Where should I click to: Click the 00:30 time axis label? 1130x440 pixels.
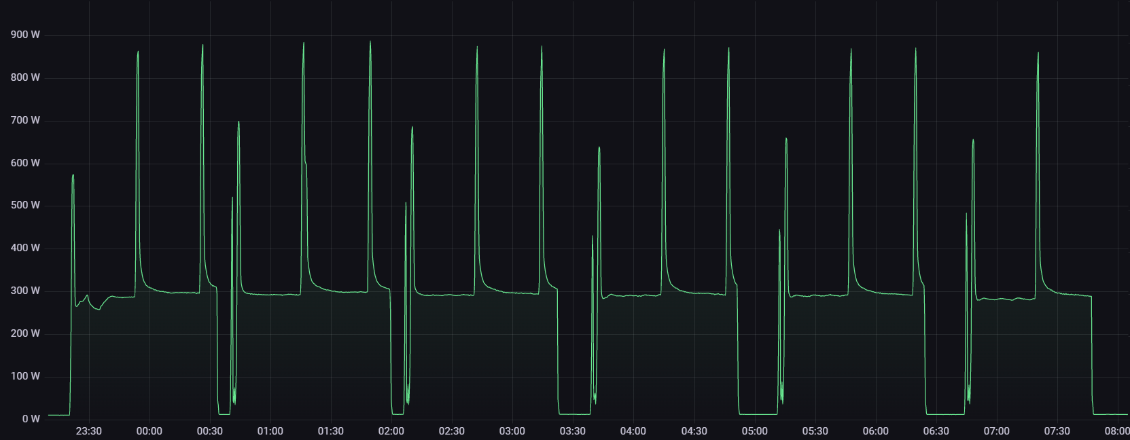[209, 431]
